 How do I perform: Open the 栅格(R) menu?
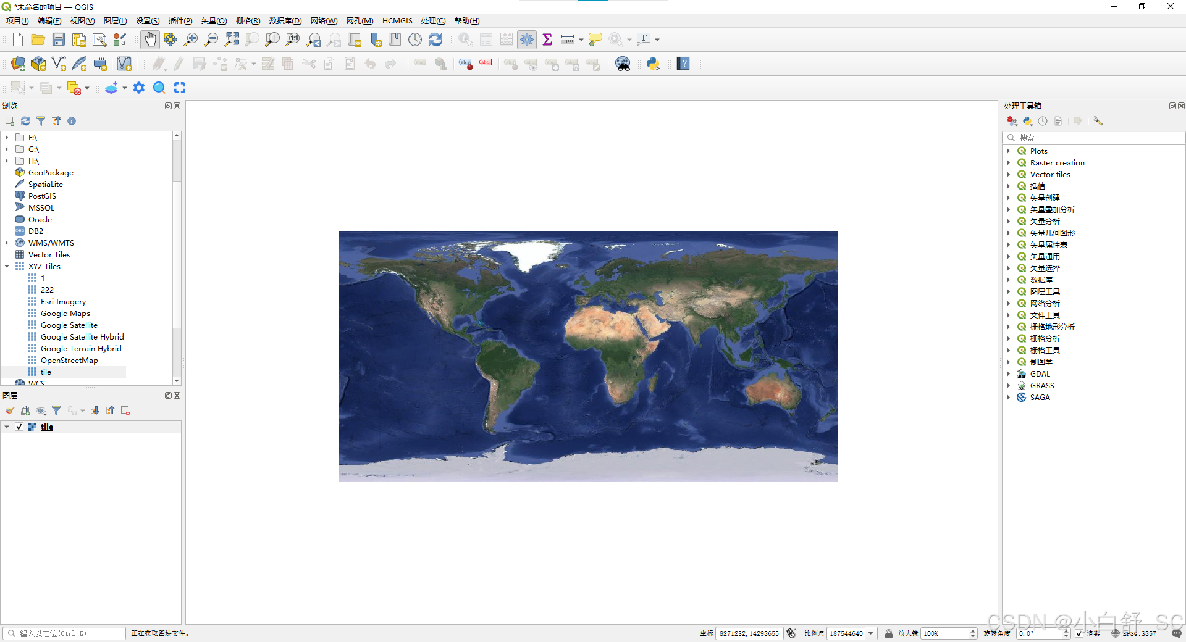pyautogui.click(x=248, y=21)
